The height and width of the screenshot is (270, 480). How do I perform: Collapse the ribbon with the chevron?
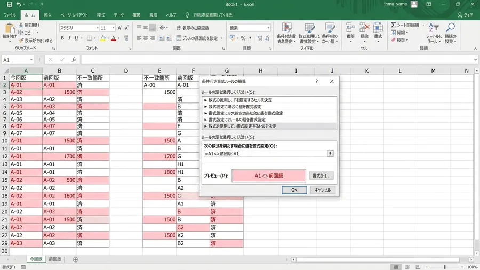(475, 49)
